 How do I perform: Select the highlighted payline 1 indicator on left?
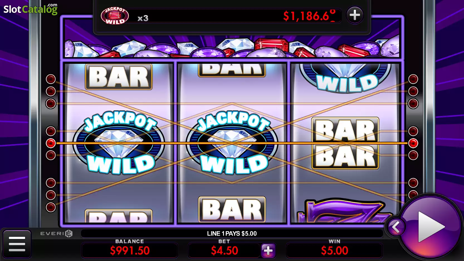pos(51,143)
